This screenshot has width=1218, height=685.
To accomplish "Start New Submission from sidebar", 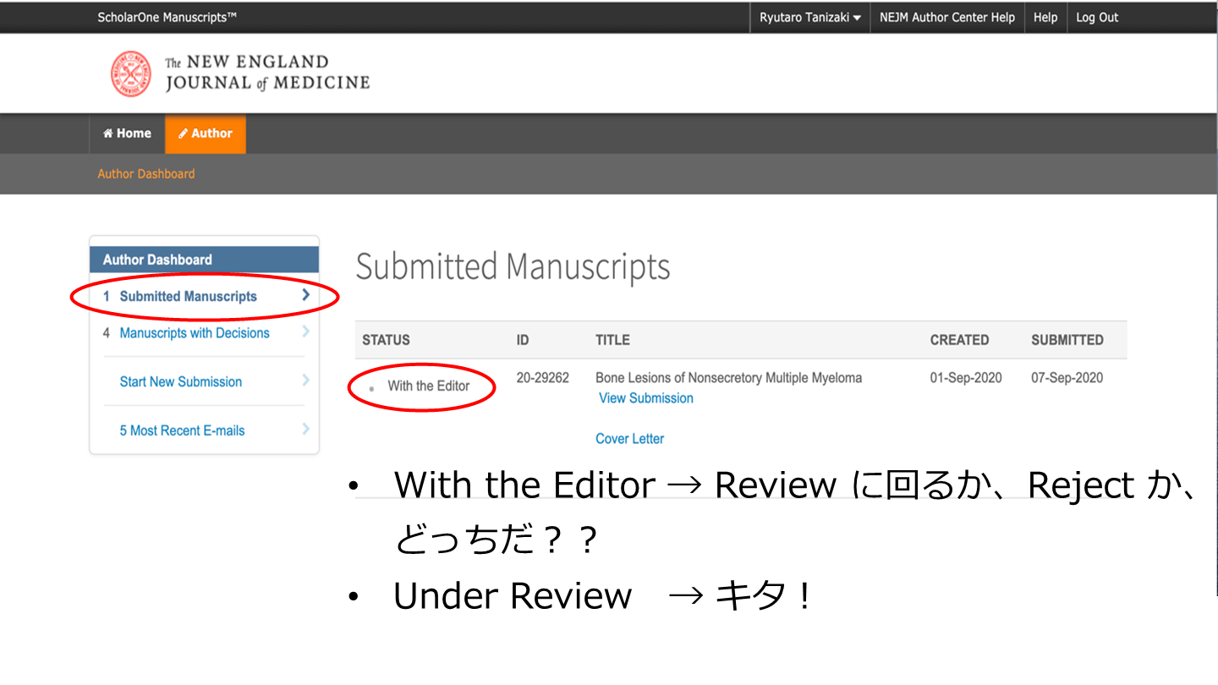I will pyautogui.click(x=180, y=382).
